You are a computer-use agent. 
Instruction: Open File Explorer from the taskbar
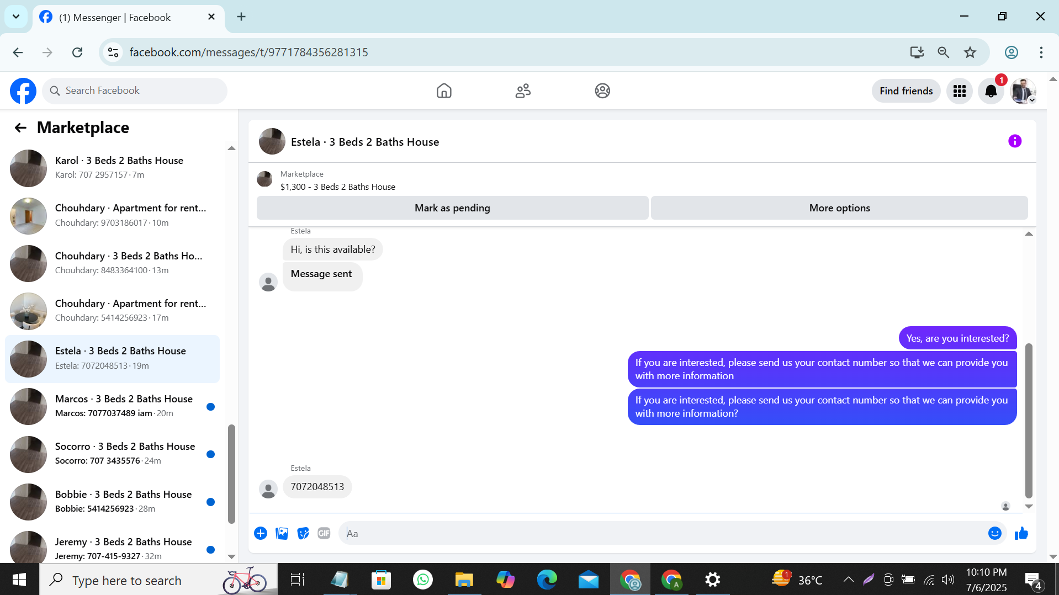pos(464,580)
